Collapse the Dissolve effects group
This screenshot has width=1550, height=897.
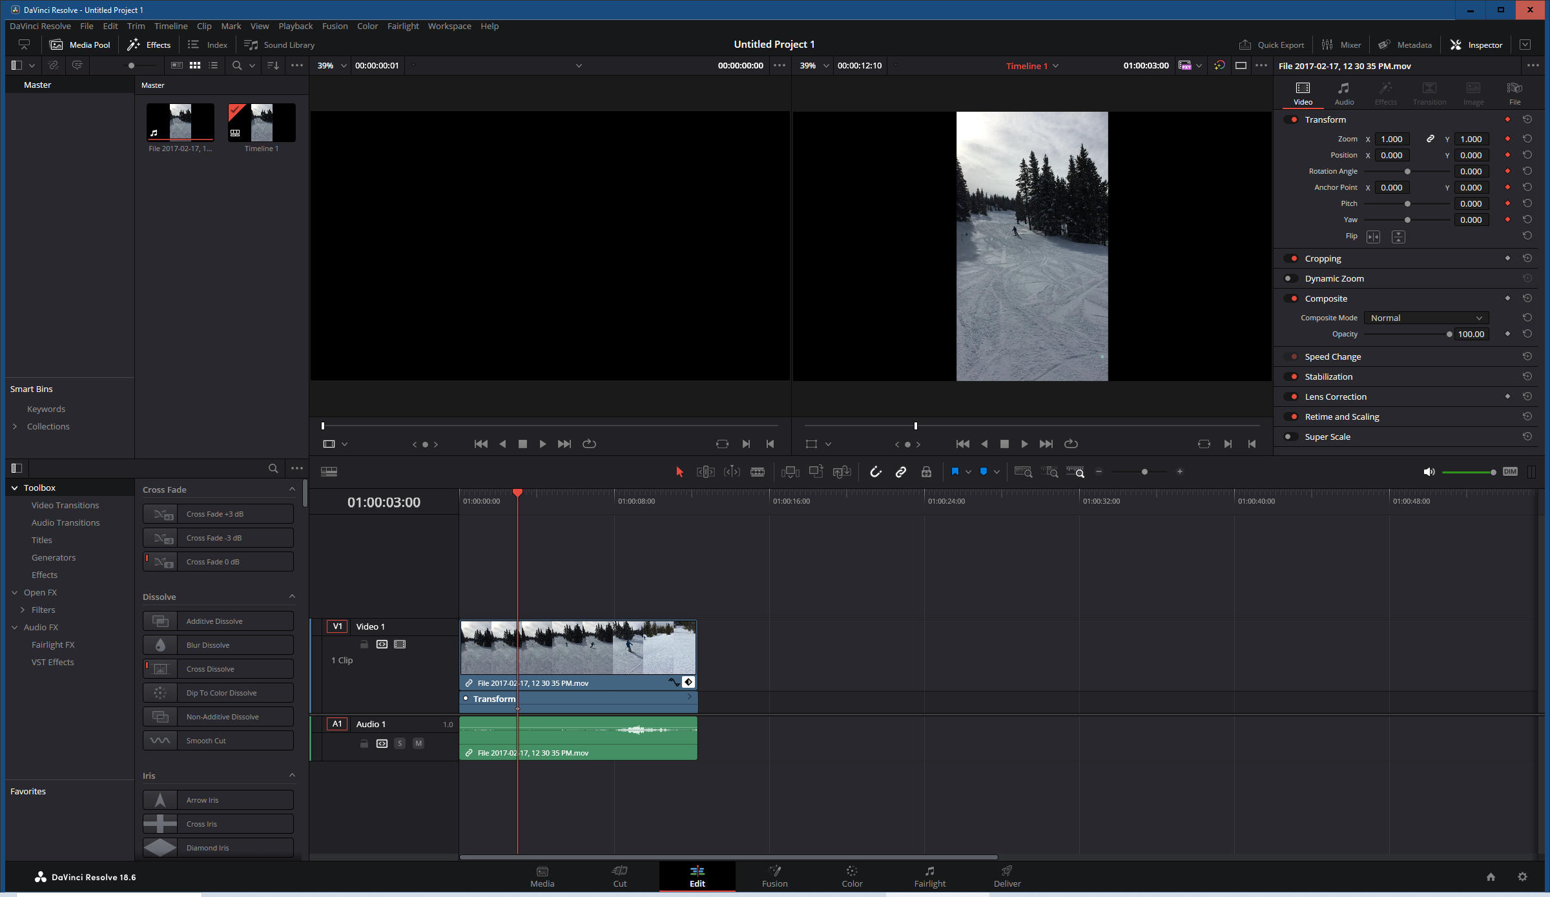[x=292, y=596]
